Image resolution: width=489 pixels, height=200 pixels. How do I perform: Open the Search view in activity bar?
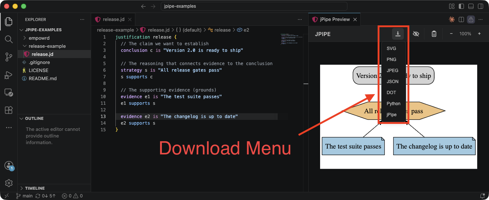(8, 39)
